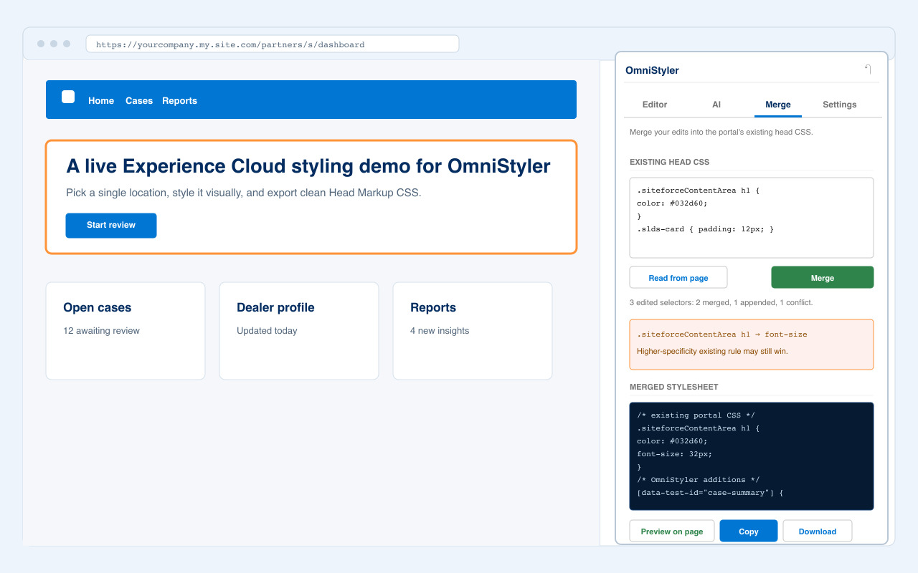
Task: Download the merged stylesheet
Action: (x=818, y=531)
